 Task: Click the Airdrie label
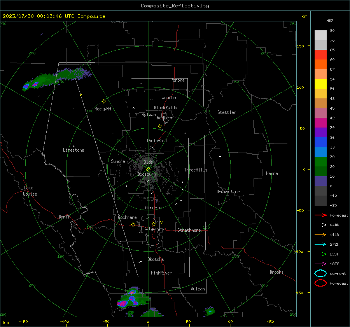[x=153, y=208]
